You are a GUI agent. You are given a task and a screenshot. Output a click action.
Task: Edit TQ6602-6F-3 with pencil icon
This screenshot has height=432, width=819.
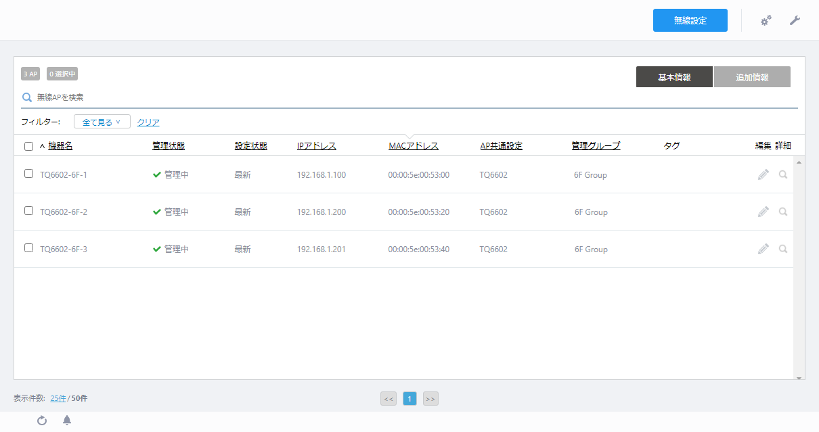coord(763,249)
